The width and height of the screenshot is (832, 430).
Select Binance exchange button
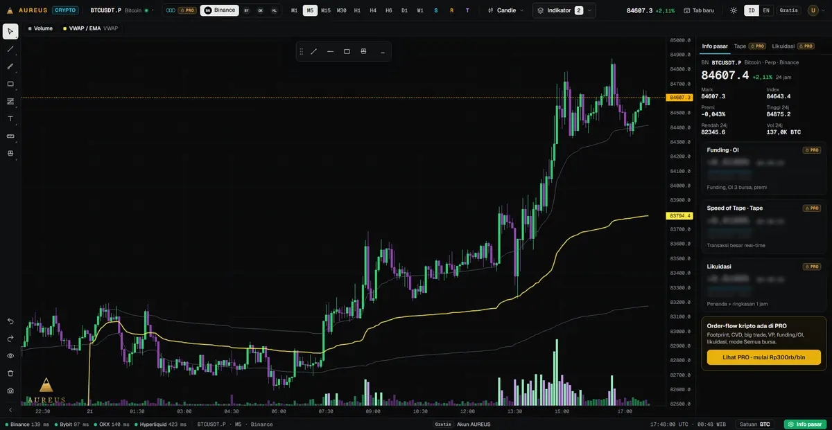[x=220, y=10]
